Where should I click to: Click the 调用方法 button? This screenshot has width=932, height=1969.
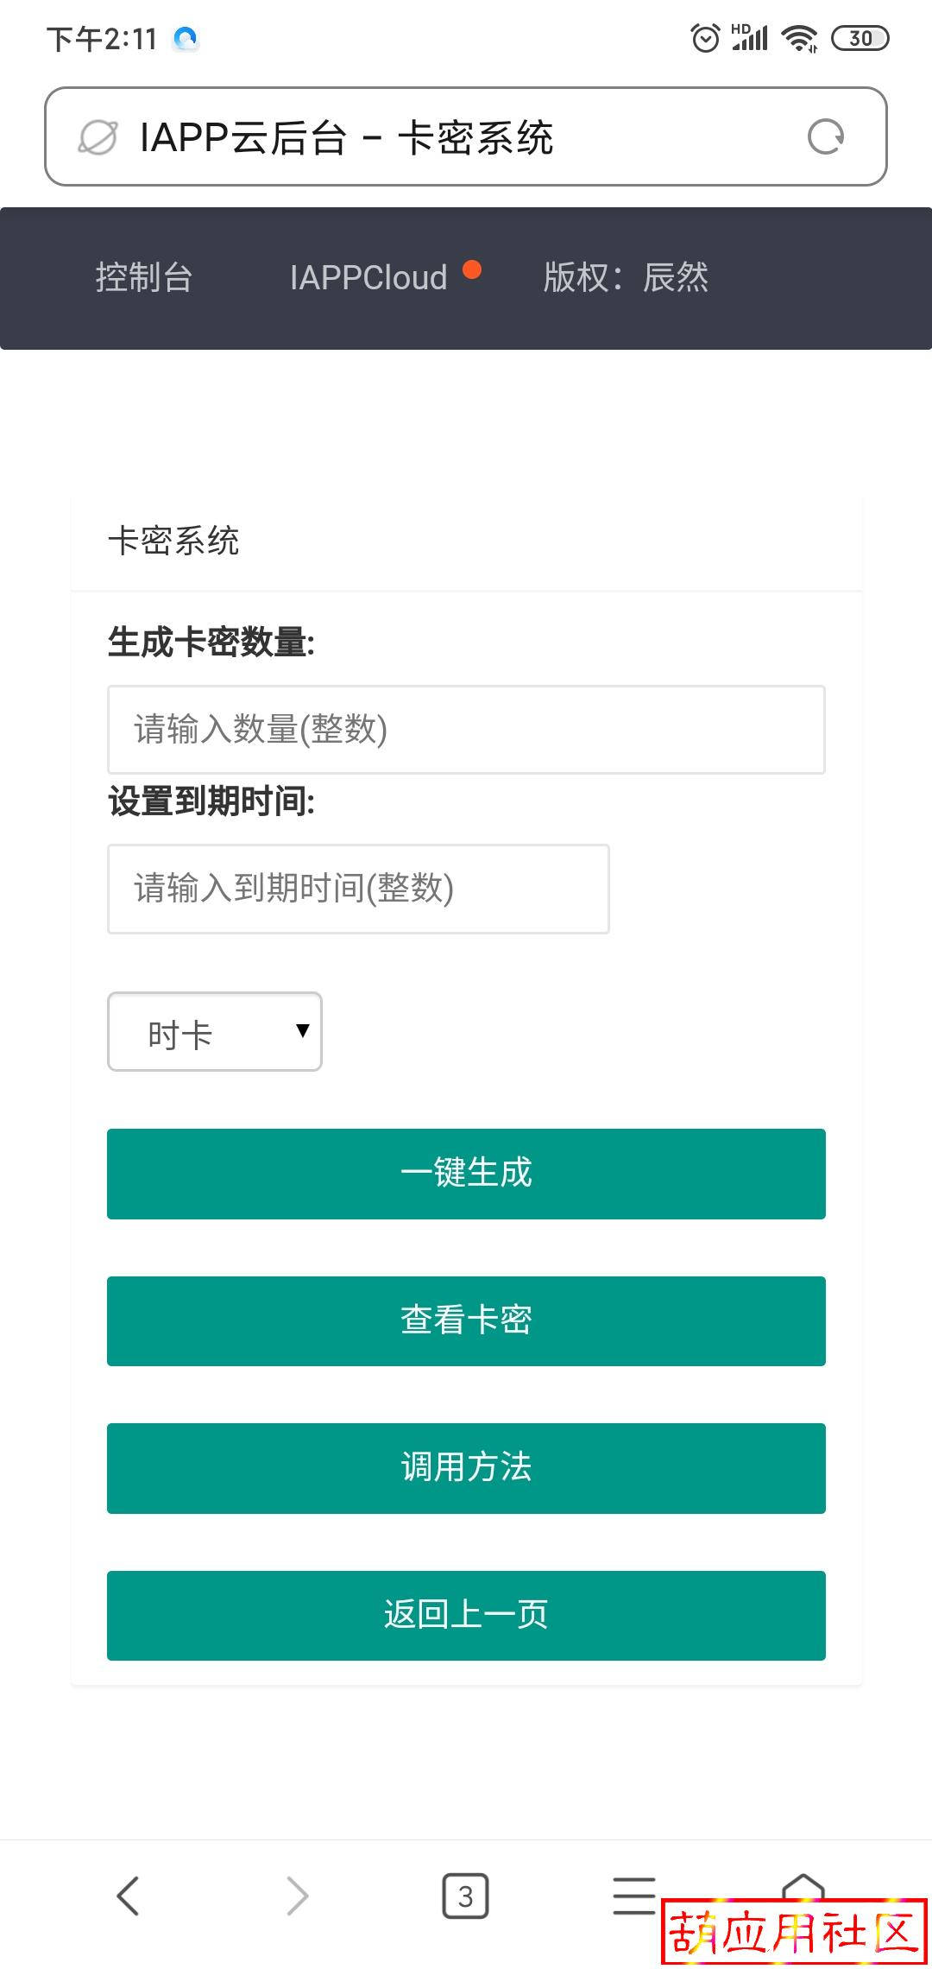[x=466, y=1468]
